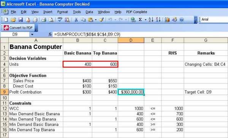Click inside the Arial font name box
This screenshot has height=138, width=228.
pyautogui.click(x=214, y=19)
